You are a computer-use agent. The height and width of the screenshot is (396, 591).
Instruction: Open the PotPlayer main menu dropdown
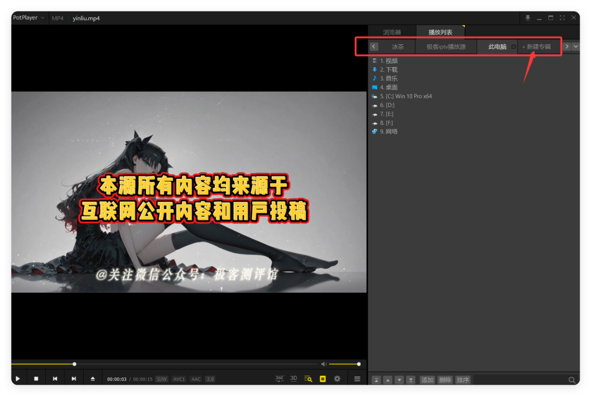coord(28,17)
